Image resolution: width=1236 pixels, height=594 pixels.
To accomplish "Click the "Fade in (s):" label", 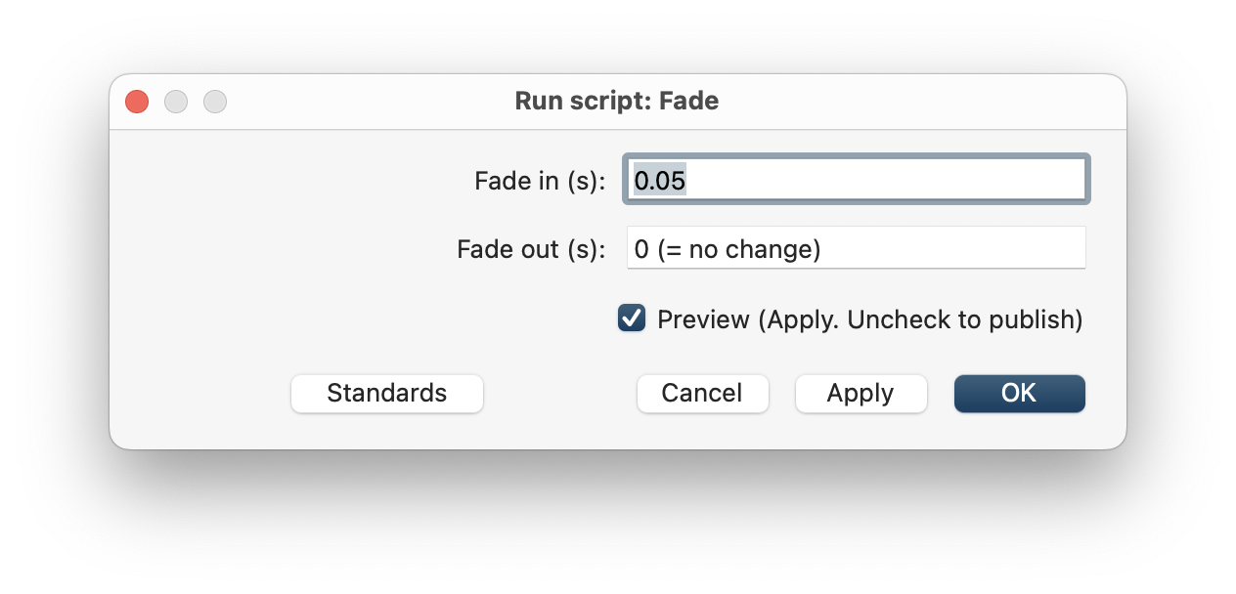I will tap(540, 181).
